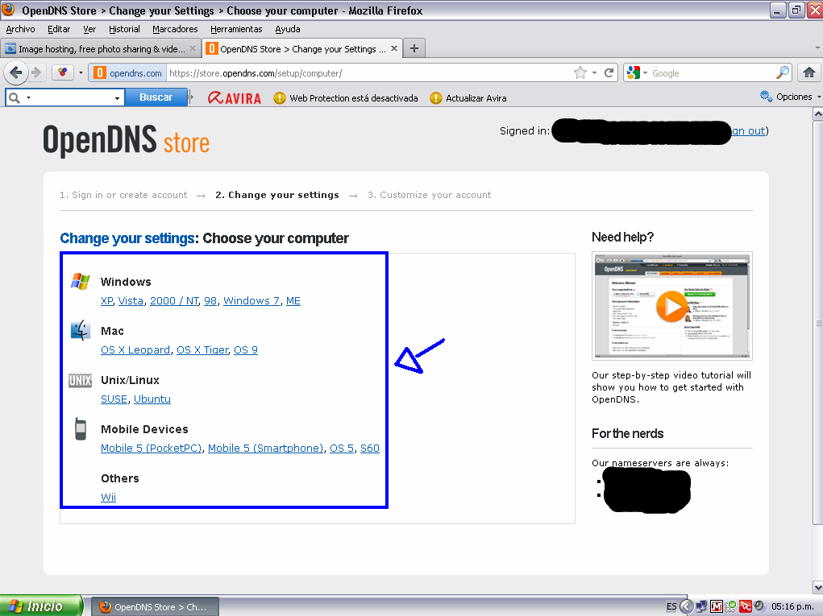Choose the Windows 7 link
The height and width of the screenshot is (616, 823).
tap(251, 301)
